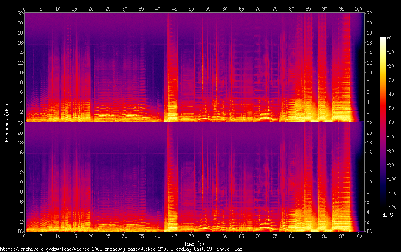This screenshot has width=401, height=252.
Task: Click the archive.org URL at the bottom
Action: 121,249
